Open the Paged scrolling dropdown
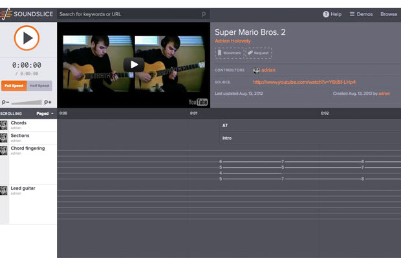This screenshot has width=401, height=258. pos(45,114)
